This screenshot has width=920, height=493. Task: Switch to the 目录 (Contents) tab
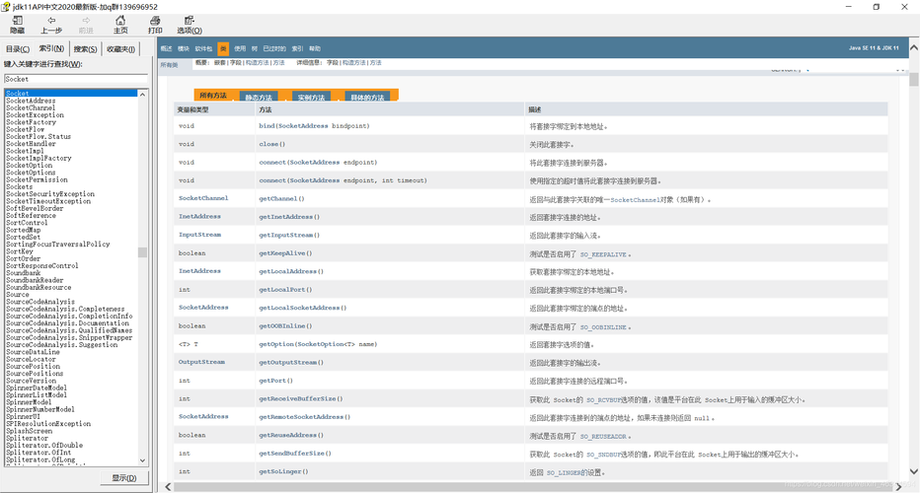pos(17,48)
